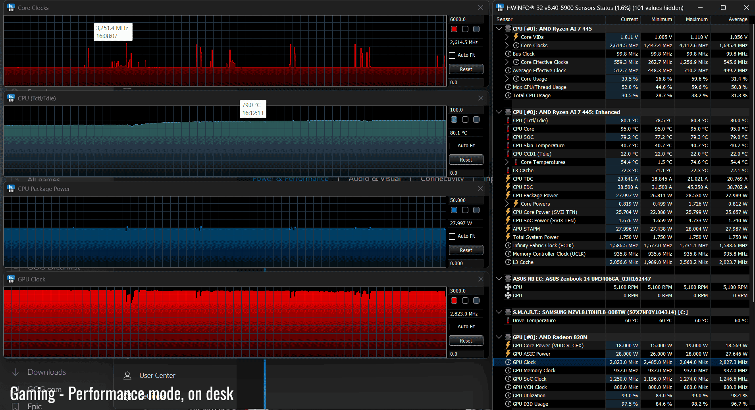Click the Downloads arrow icon in background window
This screenshot has width=755, height=410.
(15, 372)
